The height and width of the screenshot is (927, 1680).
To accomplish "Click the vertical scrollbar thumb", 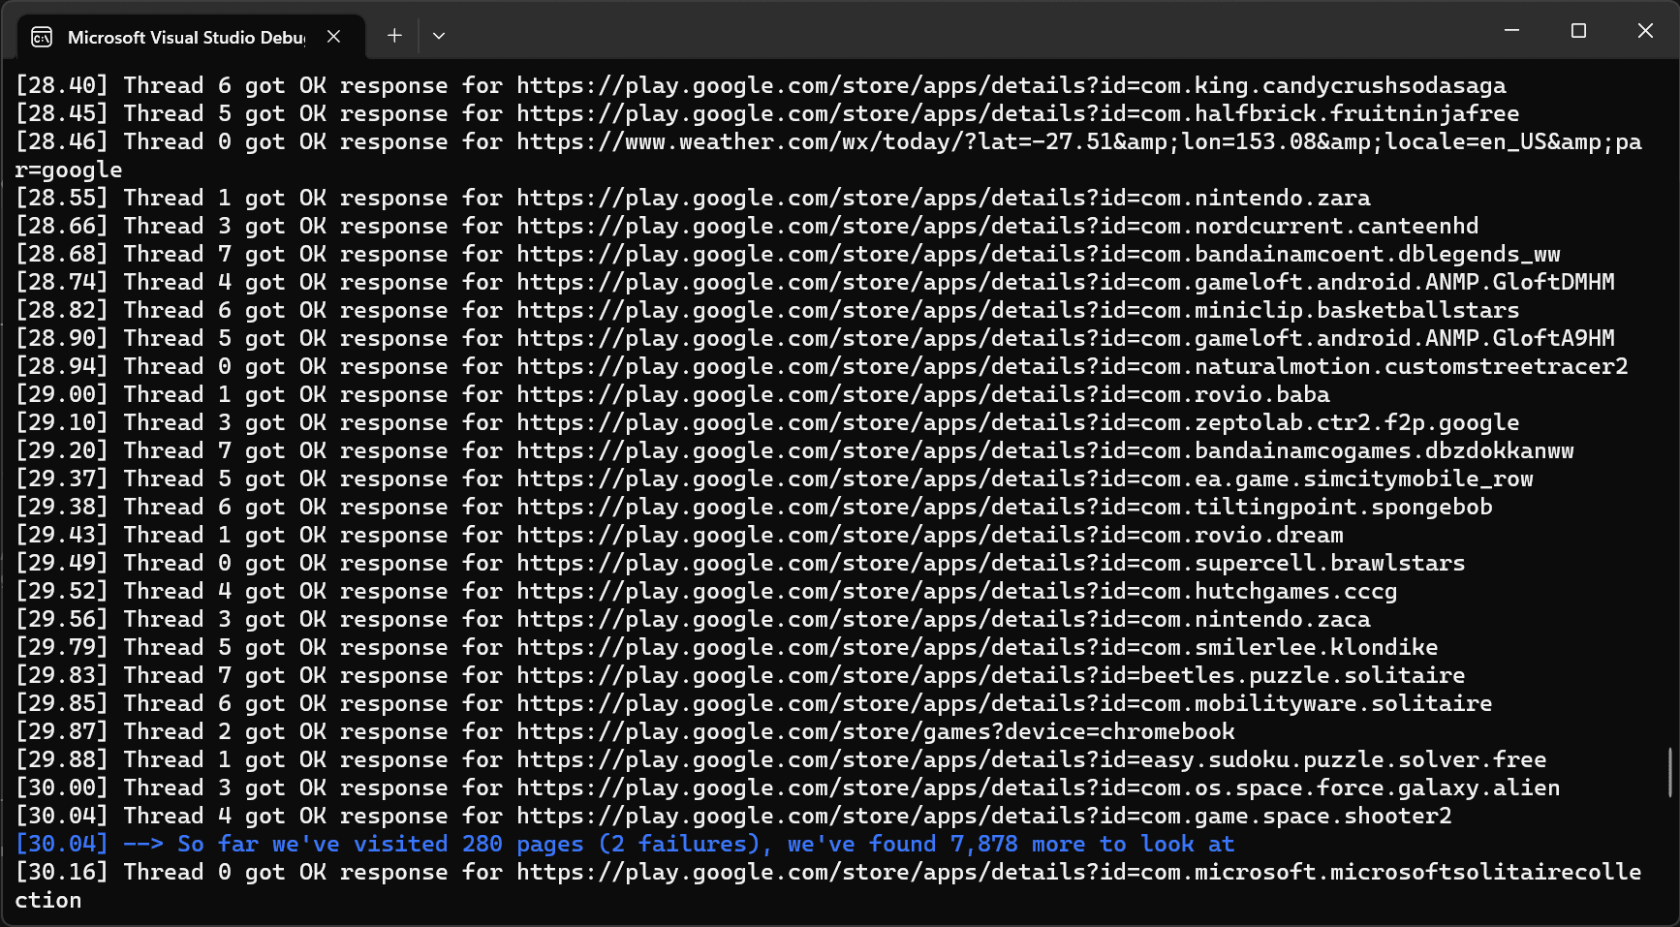I will [1670, 772].
